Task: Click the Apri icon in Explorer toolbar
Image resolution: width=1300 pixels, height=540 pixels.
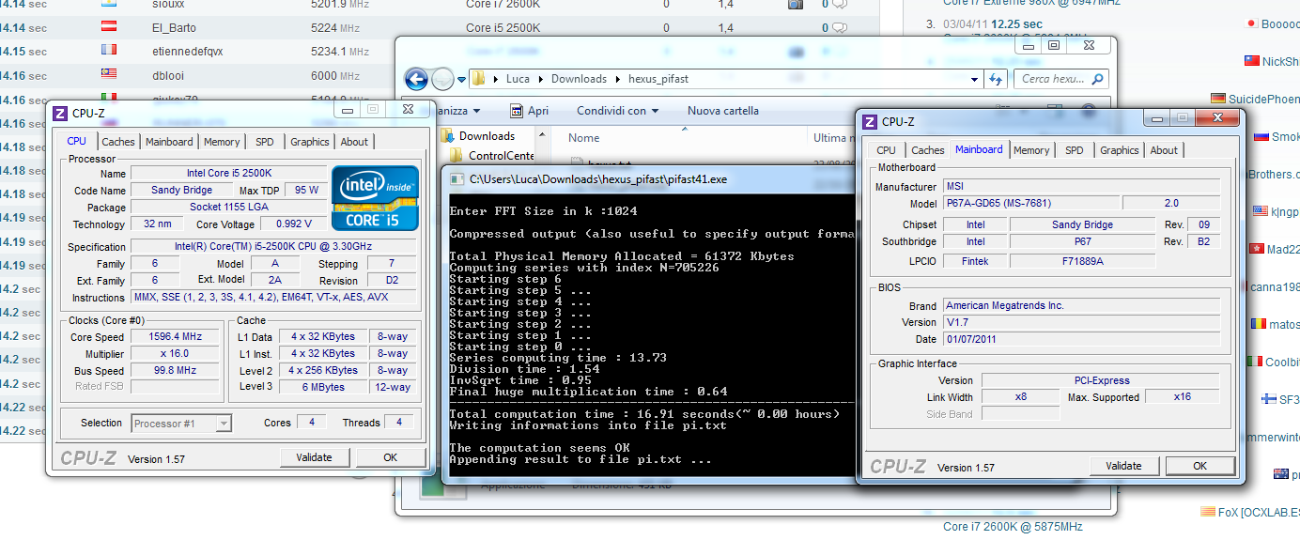Action: (517, 111)
